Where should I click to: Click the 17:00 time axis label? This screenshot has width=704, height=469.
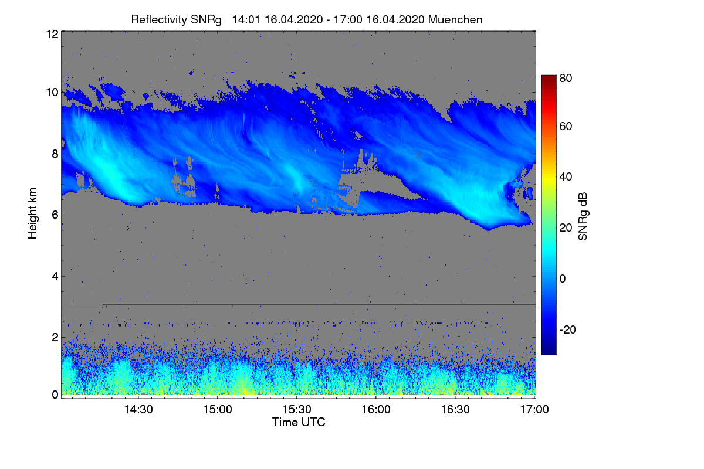(534, 410)
